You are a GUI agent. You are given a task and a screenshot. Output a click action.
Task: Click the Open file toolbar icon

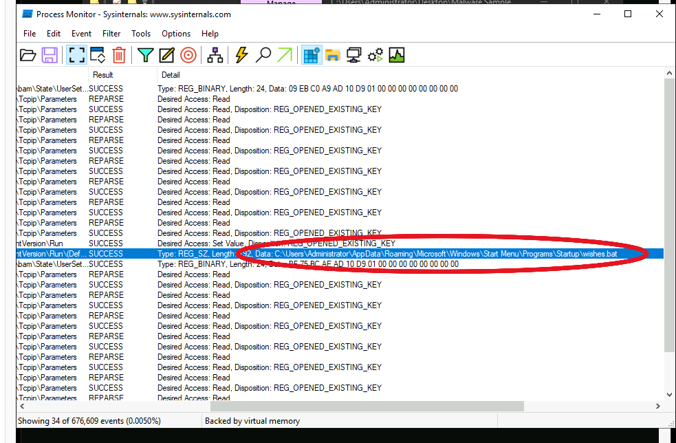click(x=28, y=56)
